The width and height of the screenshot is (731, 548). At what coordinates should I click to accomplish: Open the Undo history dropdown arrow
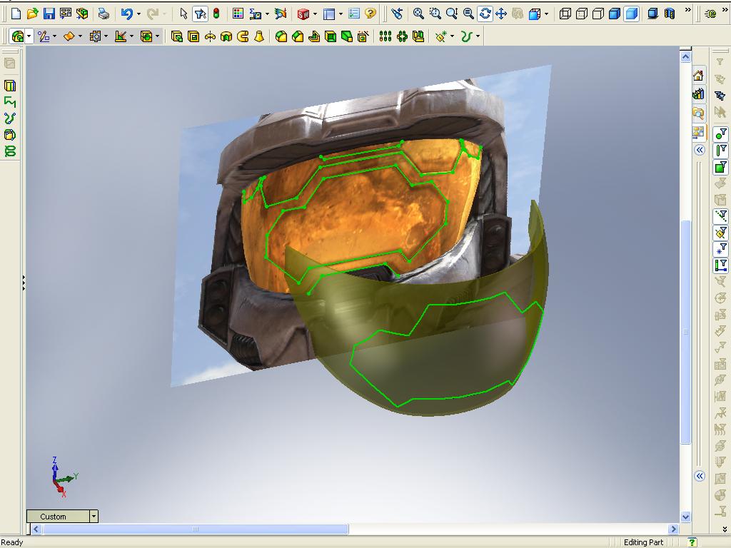click(x=138, y=14)
